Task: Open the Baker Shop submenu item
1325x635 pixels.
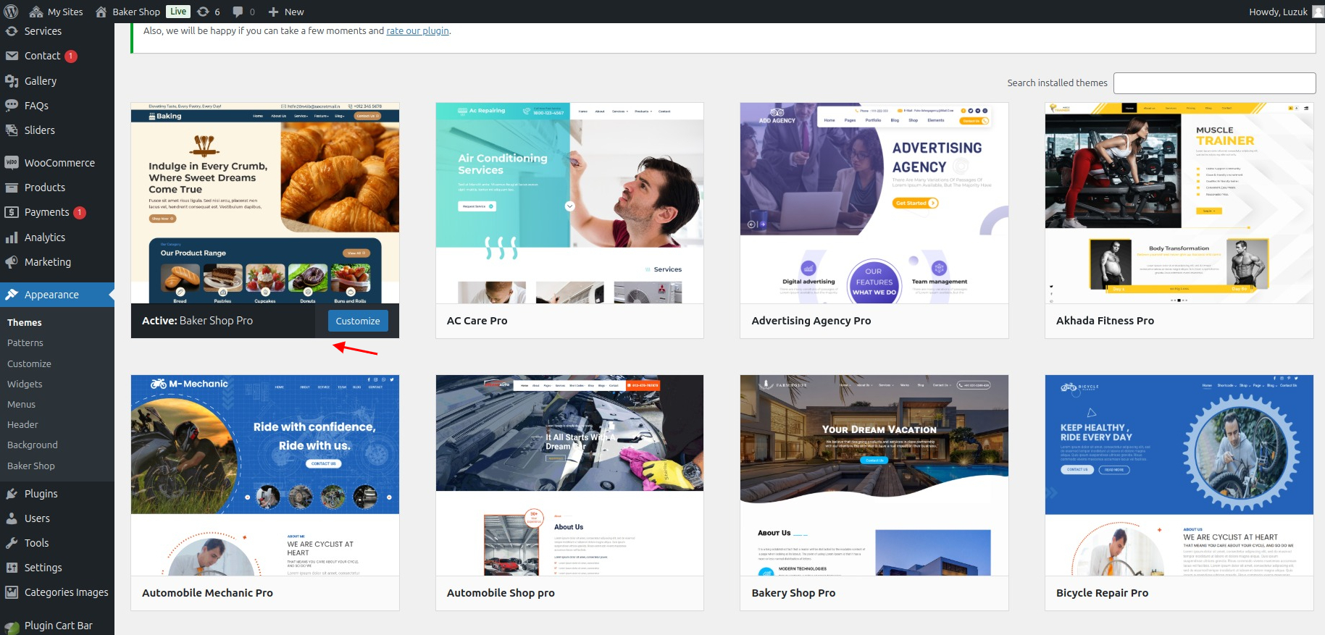Action: point(31,466)
